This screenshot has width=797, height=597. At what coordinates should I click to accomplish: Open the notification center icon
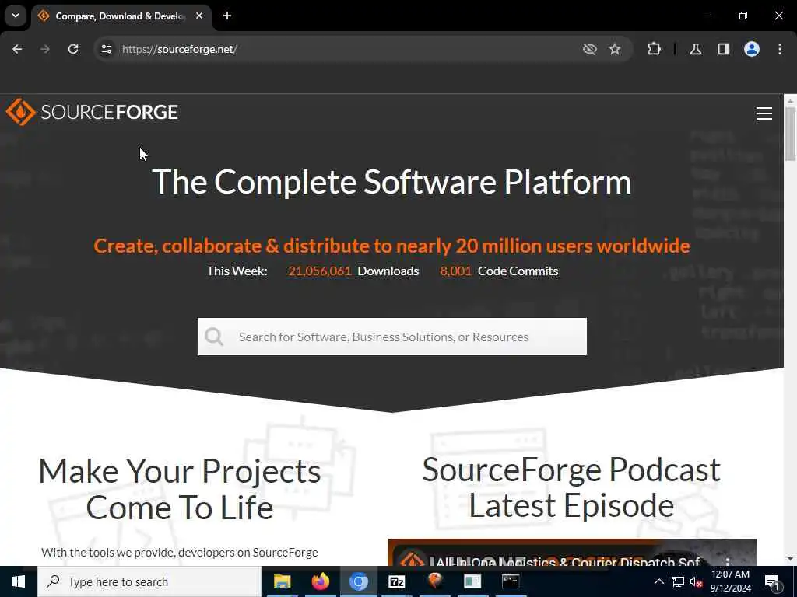tap(772, 582)
